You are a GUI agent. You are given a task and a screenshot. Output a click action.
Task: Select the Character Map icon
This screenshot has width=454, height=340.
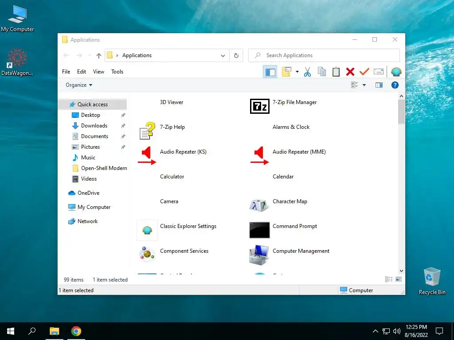pyautogui.click(x=259, y=205)
